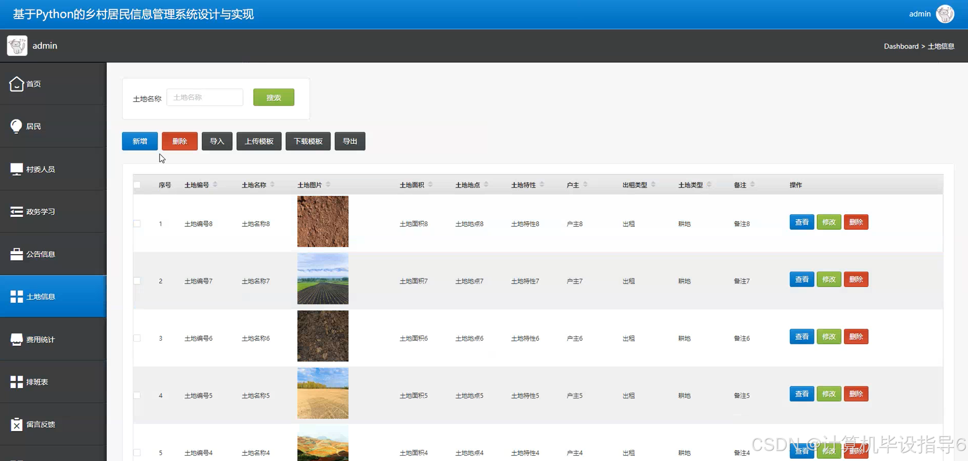
Task: Open the dark soil thumbnail for 土地编号6
Action: pos(323,336)
